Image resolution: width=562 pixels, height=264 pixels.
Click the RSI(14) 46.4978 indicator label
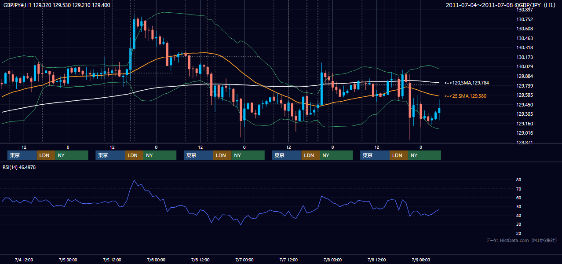click(19, 167)
